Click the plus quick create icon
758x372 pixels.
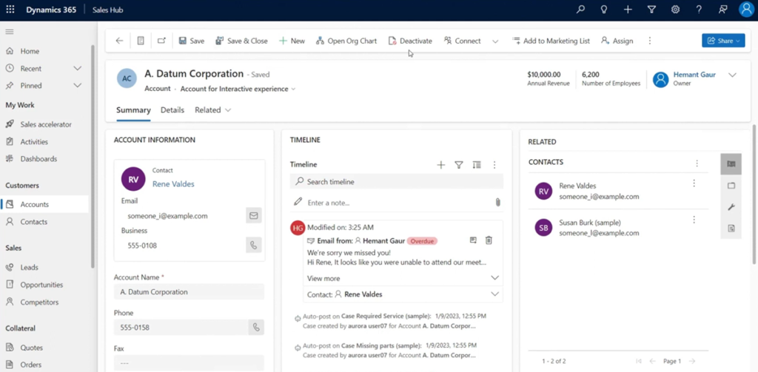[x=628, y=10]
